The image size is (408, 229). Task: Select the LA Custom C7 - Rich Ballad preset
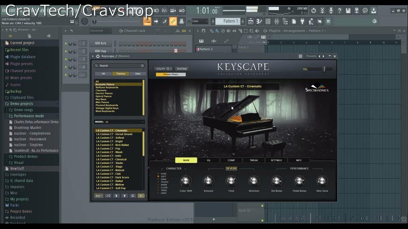113,145
